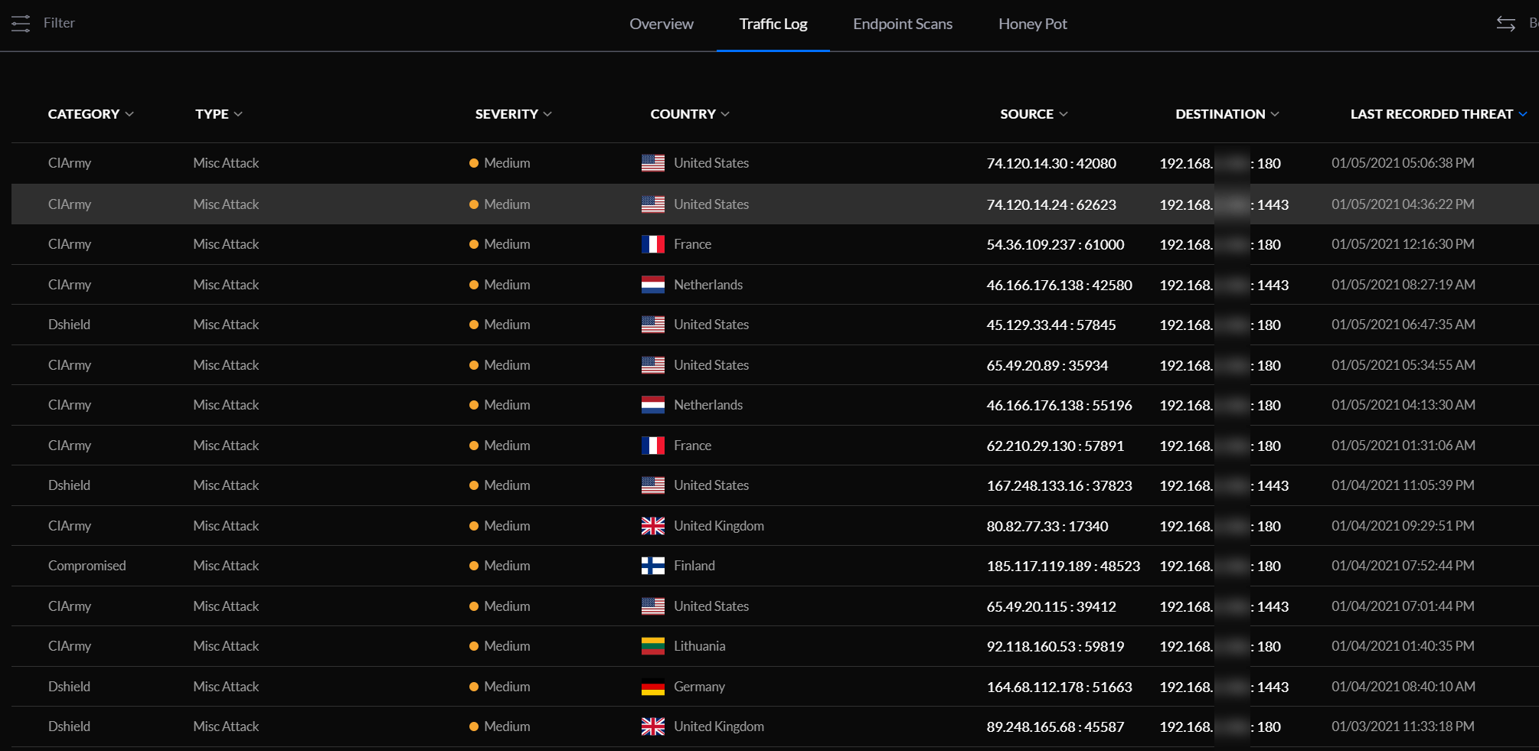Click the yellow Medium severity dot in first row
Viewport: 1539px width, 751px height.
(x=475, y=162)
